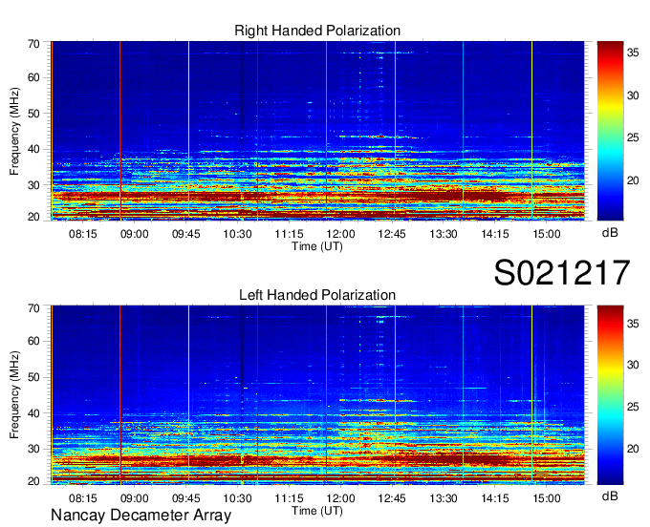Select the S021217 observation label
Viewport: 650px width, 527px height.
[562, 272]
